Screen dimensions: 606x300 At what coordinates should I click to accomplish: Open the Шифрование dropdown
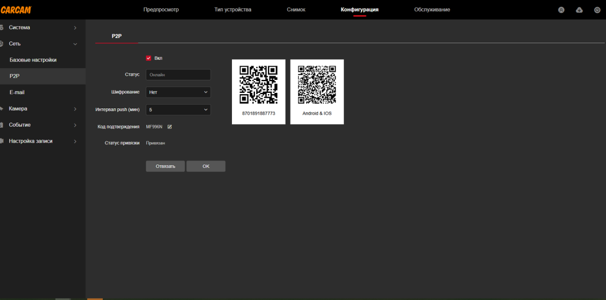point(178,92)
